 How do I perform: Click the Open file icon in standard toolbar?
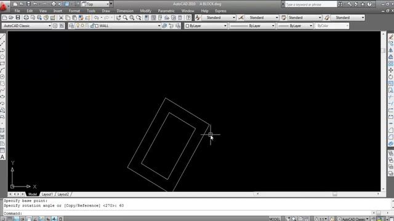pos(11,18)
